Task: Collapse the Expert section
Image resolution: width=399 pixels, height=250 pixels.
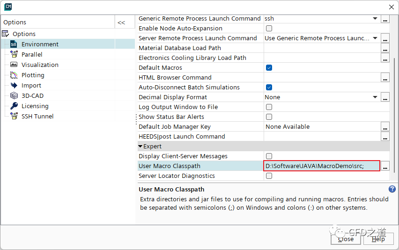Action: point(140,146)
